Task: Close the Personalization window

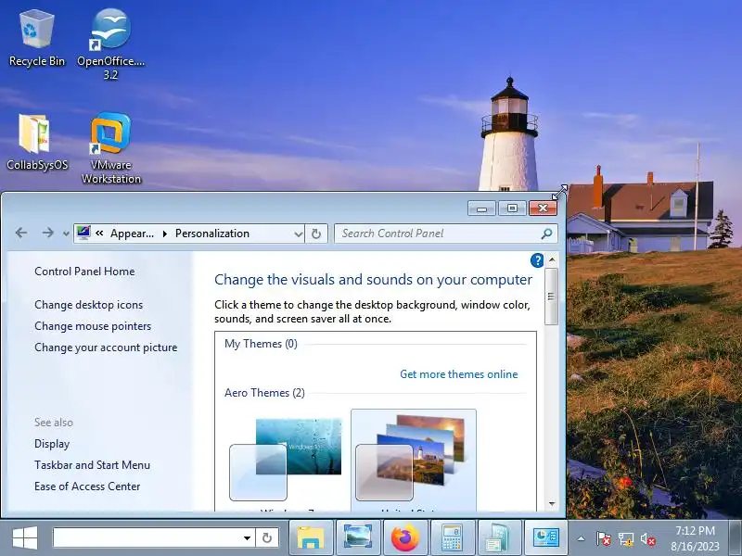Action: click(x=543, y=208)
